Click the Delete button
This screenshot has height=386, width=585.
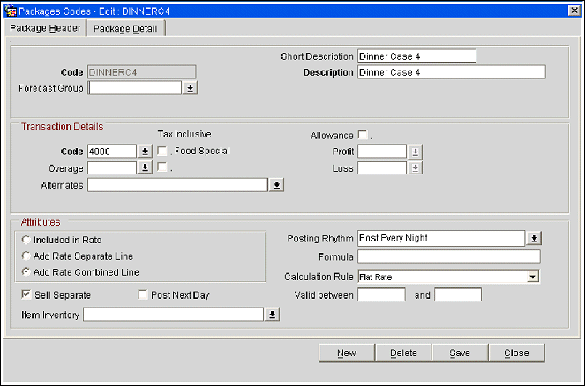(x=403, y=353)
